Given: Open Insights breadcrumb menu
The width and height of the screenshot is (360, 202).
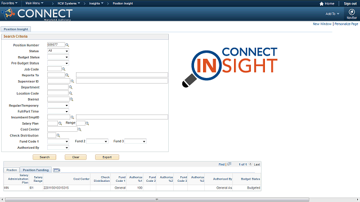Looking at the screenshot, I should (96, 3).
